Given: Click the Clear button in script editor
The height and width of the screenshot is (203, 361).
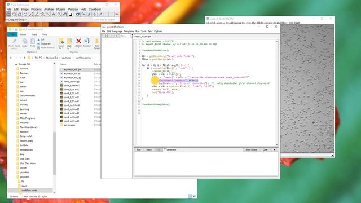Looking at the screenshot, I should pos(265,149).
